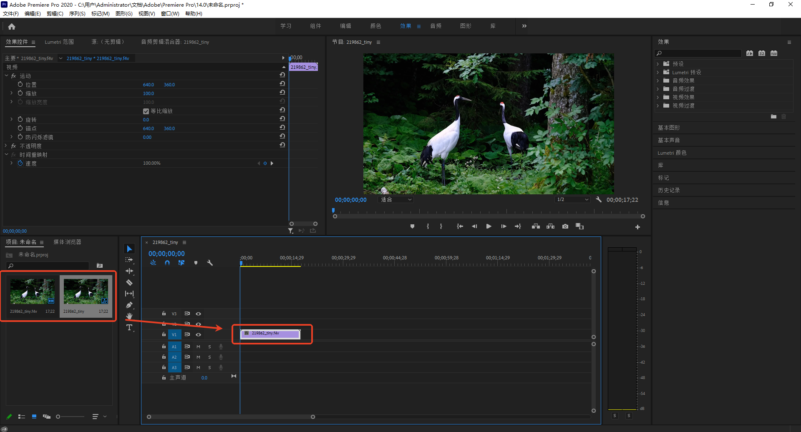Open the 序列(S) menu
The height and width of the screenshot is (432, 801).
click(x=77, y=14)
